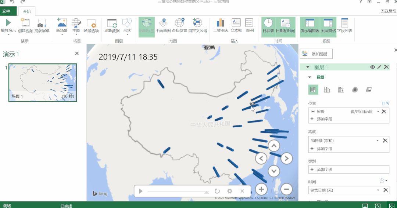The width and height of the screenshot is (397, 208).
Task: Select clustered column chart type
Action: [327, 90]
